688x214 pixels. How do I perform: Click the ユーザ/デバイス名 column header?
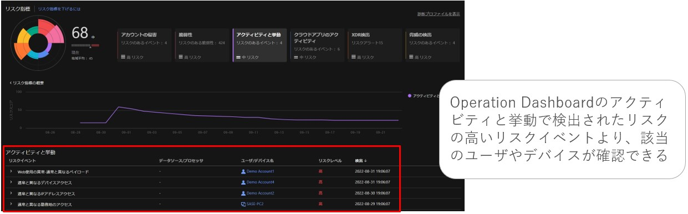tap(257, 161)
